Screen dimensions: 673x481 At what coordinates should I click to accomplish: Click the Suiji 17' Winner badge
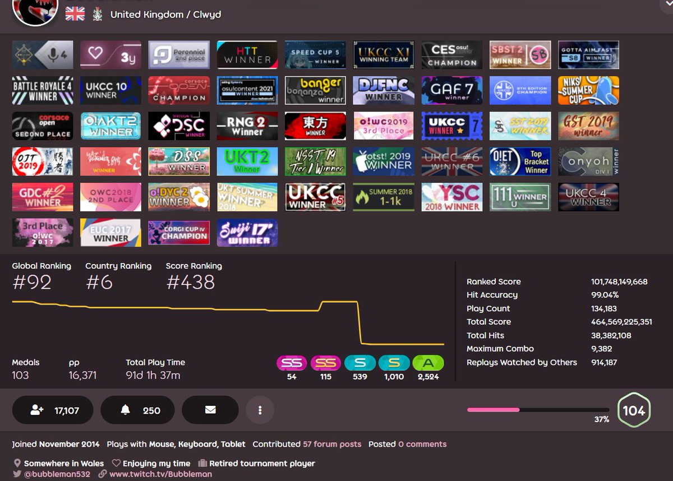click(247, 233)
